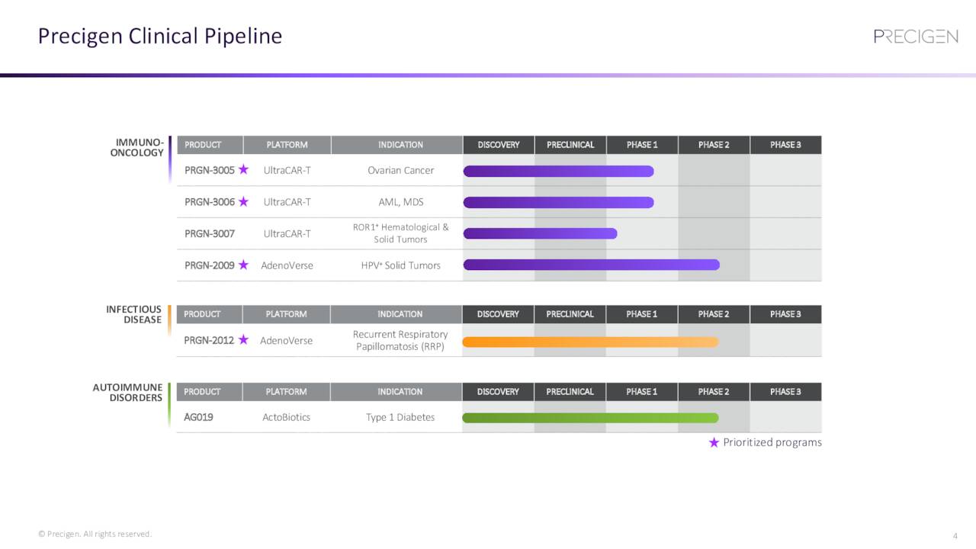Click the star beside PRGN-2012
Screen dimensions: 976x549
pyautogui.click(x=243, y=339)
